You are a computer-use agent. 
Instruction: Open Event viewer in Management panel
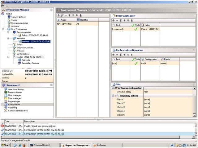14,105
